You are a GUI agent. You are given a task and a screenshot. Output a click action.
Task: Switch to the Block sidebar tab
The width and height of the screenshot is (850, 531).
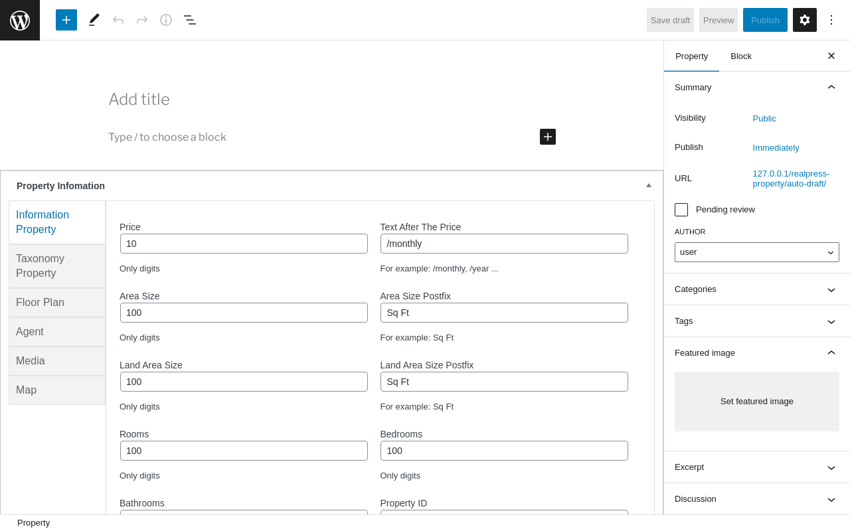pyautogui.click(x=741, y=56)
